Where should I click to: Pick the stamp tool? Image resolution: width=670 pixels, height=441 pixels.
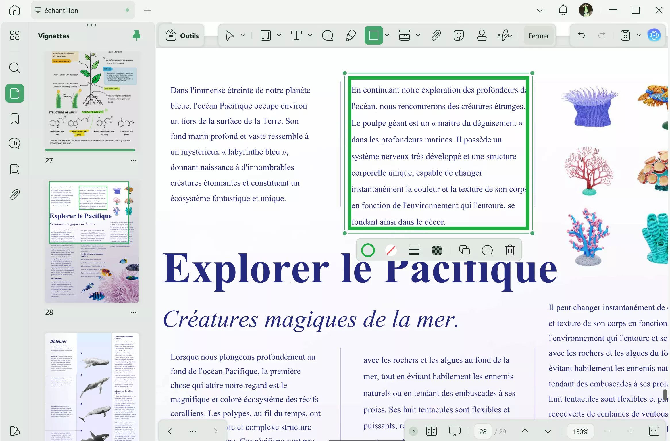[x=482, y=35]
